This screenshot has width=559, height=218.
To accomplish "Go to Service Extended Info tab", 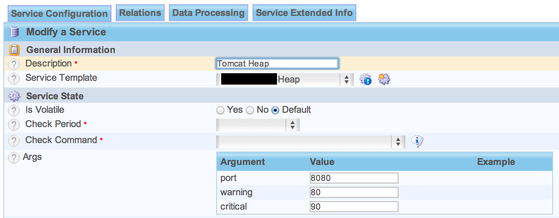I will tap(304, 13).
